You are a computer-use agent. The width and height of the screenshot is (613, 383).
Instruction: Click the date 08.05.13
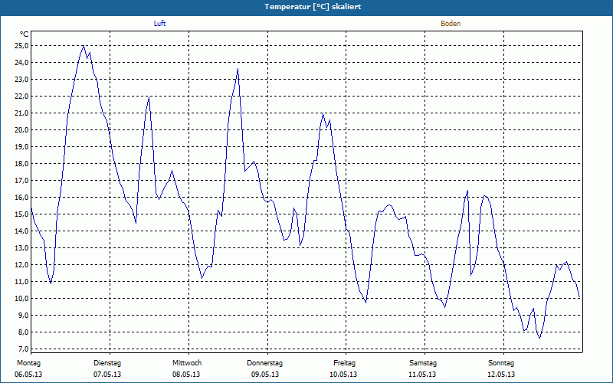coord(186,375)
